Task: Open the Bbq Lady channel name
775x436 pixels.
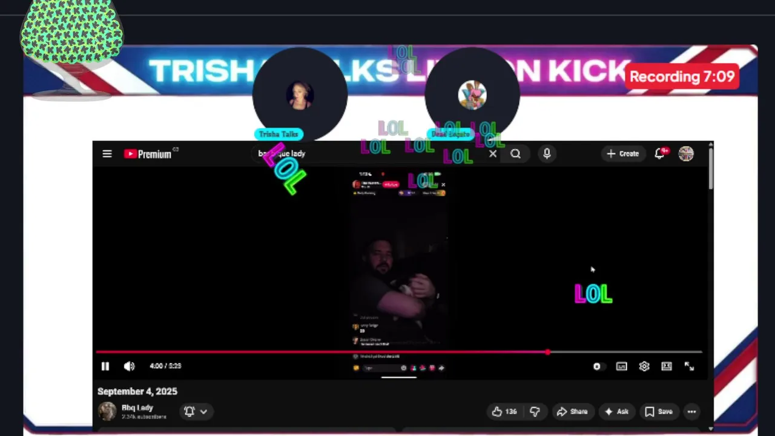Action: click(x=137, y=408)
